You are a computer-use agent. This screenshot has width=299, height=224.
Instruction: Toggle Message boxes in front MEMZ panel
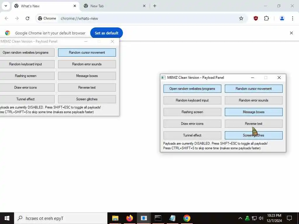point(254,112)
